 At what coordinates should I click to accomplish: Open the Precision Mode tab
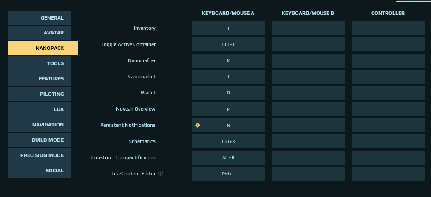tap(39, 155)
